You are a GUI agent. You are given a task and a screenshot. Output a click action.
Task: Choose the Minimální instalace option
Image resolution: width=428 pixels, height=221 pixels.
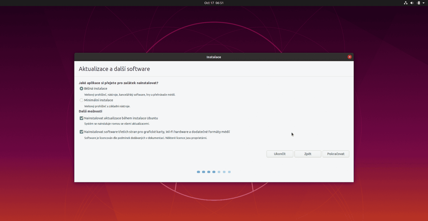pos(81,100)
